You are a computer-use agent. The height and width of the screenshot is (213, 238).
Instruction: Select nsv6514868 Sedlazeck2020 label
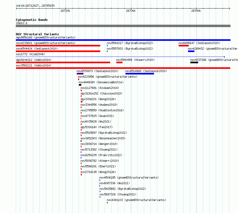[x=146, y=71]
